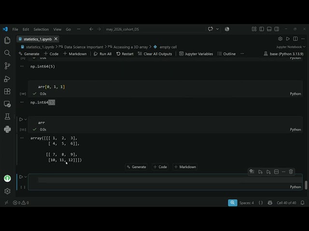Open output options ellipsis for array output
309x231 pixels.
point(22,138)
